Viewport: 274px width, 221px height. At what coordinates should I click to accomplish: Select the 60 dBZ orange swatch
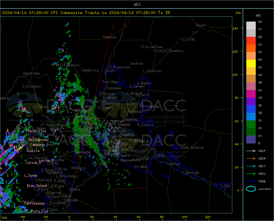pos(251,48)
